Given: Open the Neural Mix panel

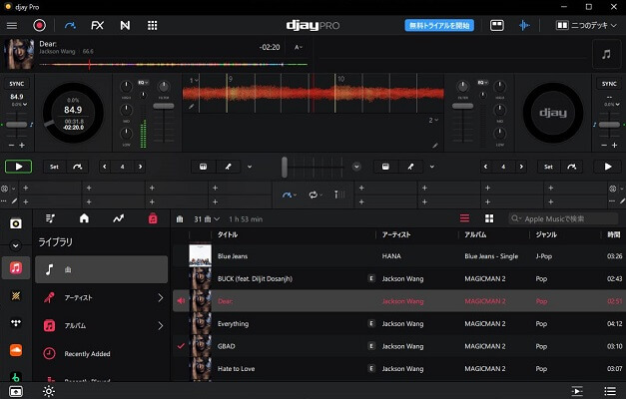Looking at the screenshot, I should pyautogui.click(x=125, y=26).
